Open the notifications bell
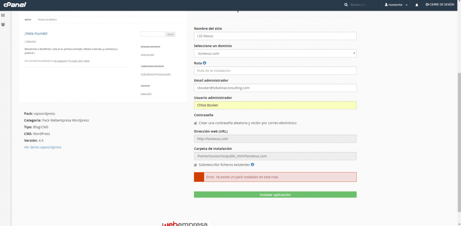The height and width of the screenshot is (226, 461). [x=417, y=5]
